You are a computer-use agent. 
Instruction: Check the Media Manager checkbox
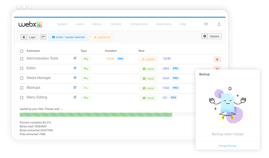(22, 78)
